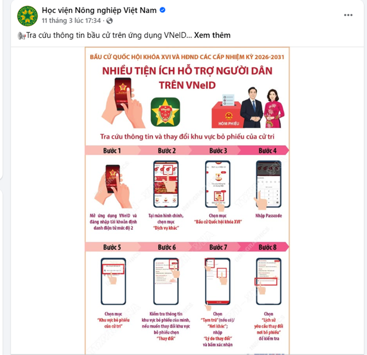Click the Bước 7 phone screen illustration
Viewport: 367px width, 355px height.
pos(218,281)
